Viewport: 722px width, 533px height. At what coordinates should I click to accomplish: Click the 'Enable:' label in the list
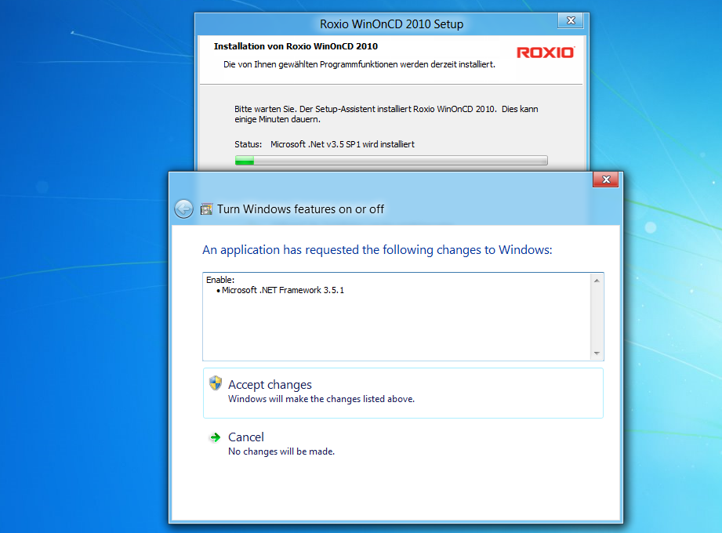220,280
